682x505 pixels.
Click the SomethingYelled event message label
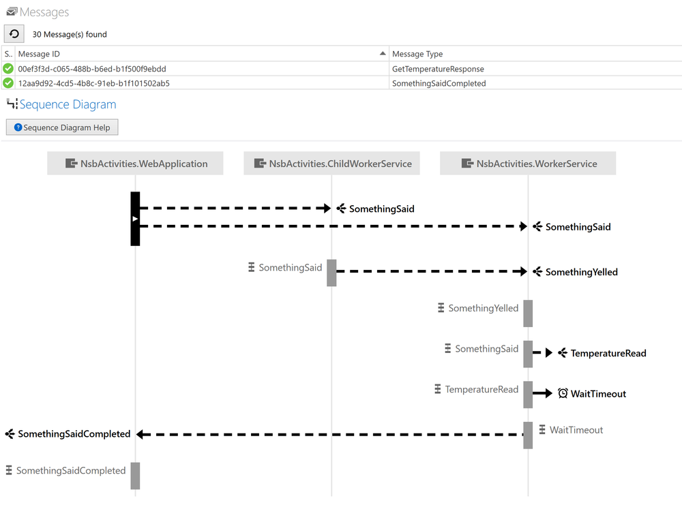pyautogui.click(x=581, y=272)
